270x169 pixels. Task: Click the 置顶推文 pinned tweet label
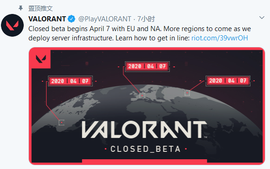(x=40, y=8)
